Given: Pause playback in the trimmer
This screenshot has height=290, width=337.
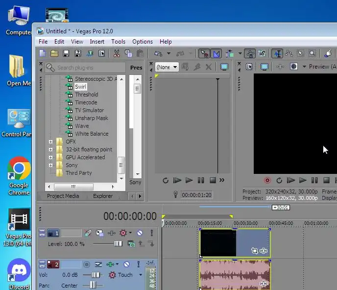Looking at the screenshot, I should click(201, 180).
